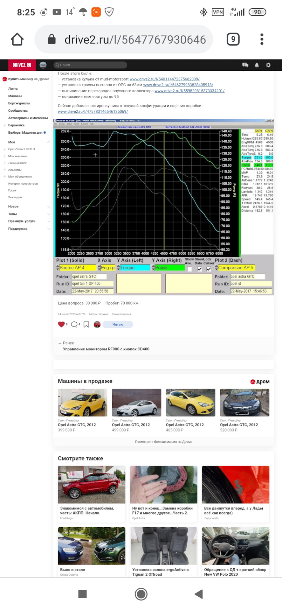This screenshot has width=282, height=611.
Task: Click the search field Поиск
Action: 90,65
